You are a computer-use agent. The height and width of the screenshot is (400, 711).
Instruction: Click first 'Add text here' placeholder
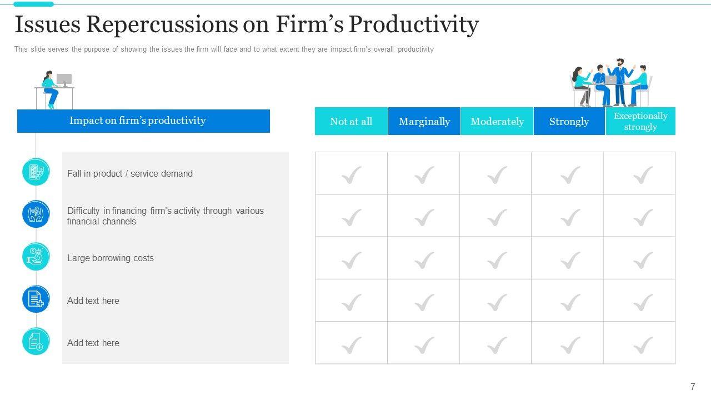tap(93, 301)
